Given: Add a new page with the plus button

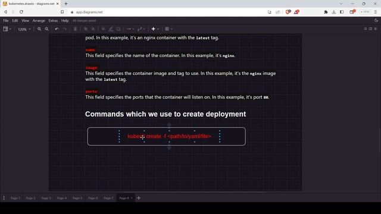Looking at the screenshot, I should [139, 198].
